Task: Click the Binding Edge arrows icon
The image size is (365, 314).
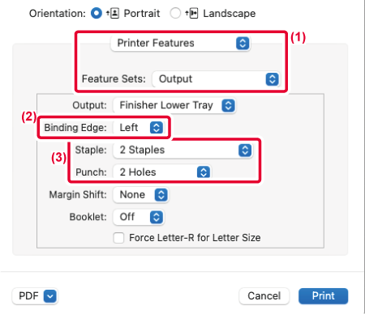Action: [157, 128]
